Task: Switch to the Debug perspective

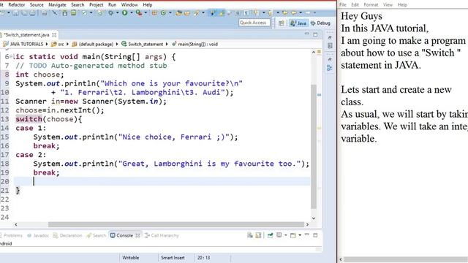Action: pyautogui.click(x=320, y=23)
